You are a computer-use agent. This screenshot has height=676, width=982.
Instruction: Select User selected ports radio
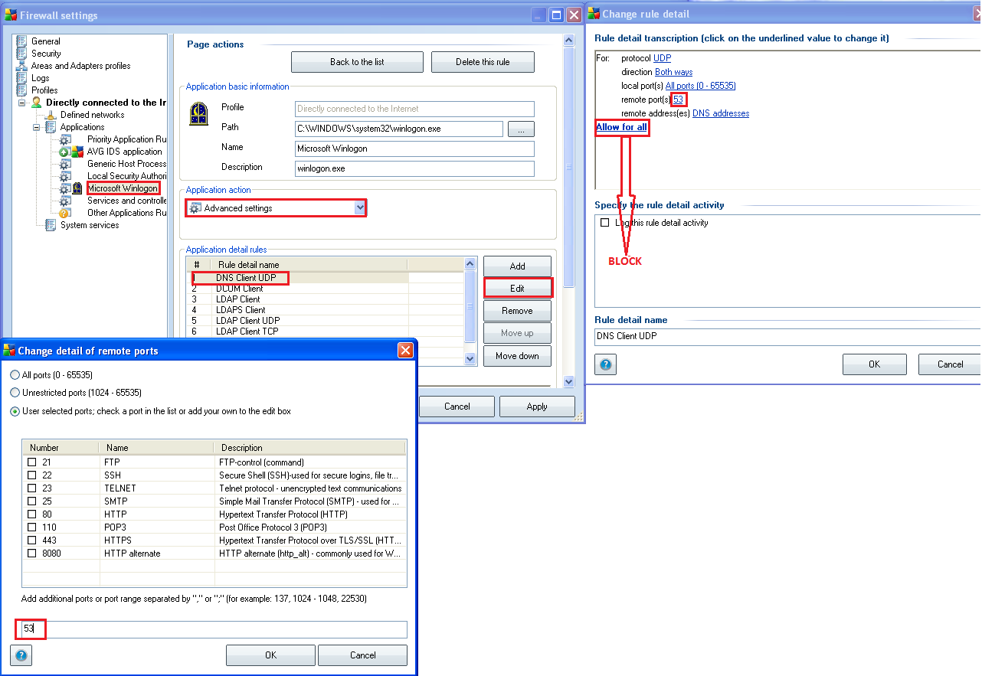pos(15,411)
